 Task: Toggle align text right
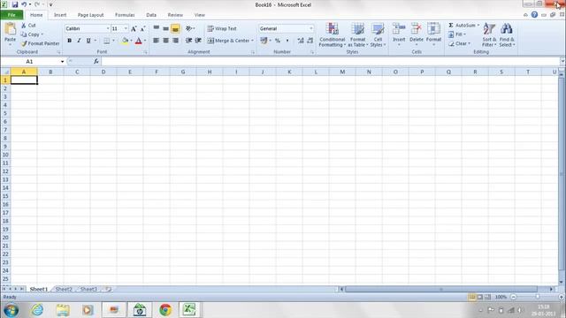pyautogui.click(x=175, y=41)
